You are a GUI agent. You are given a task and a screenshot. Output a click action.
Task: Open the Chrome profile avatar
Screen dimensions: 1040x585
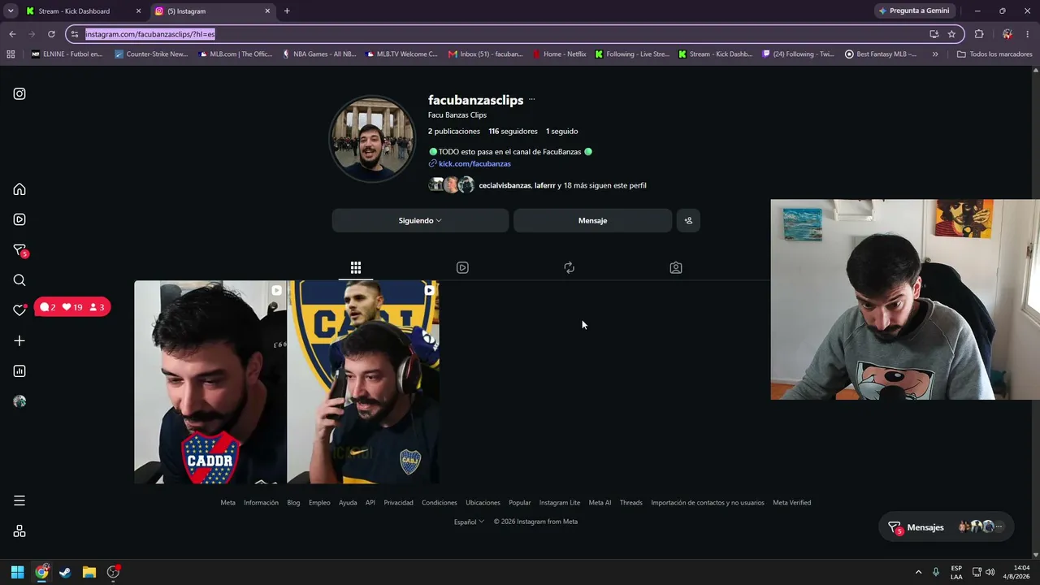pos(1007,34)
